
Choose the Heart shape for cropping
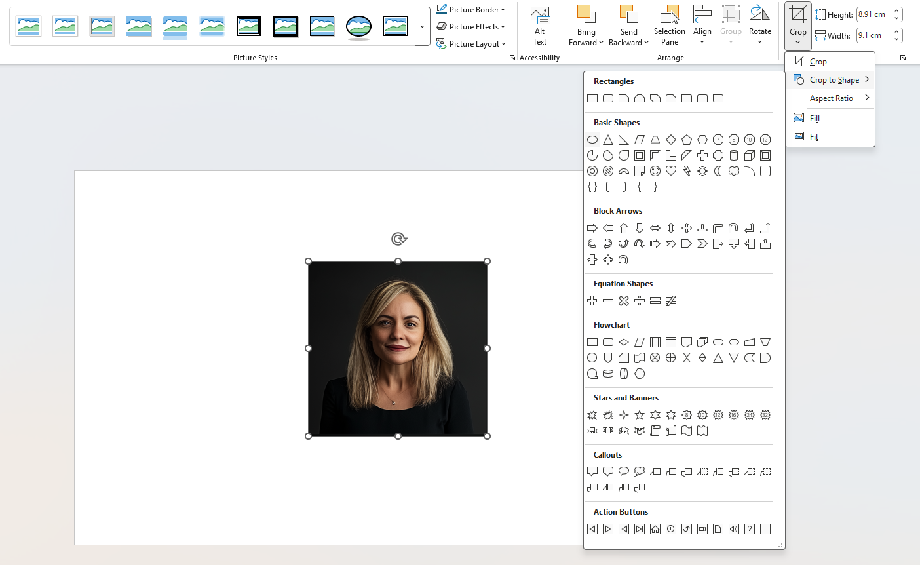pyautogui.click(x=671, y=171)
